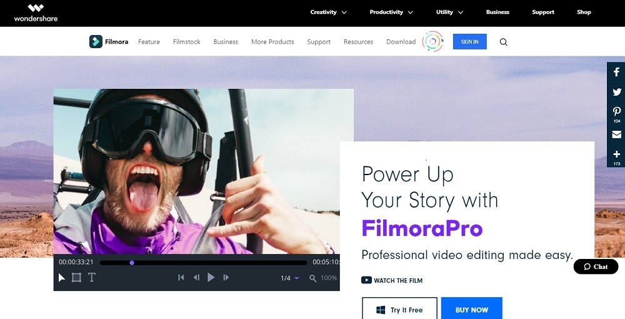Image resolution: width=625 pixels, height=319 pixels.
Task: Click the purple playhead on progress bar
Action: pos(131,262)
